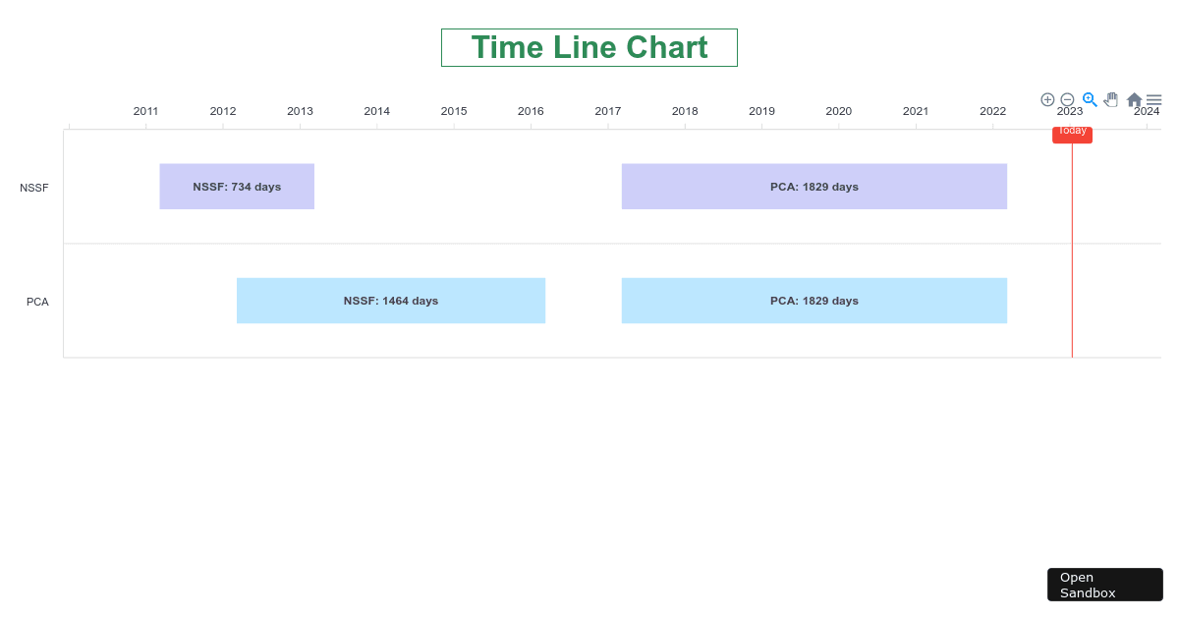Select the pan hand tool
This screenshot has height=619, width=1179.
[x=1111, y=99]
